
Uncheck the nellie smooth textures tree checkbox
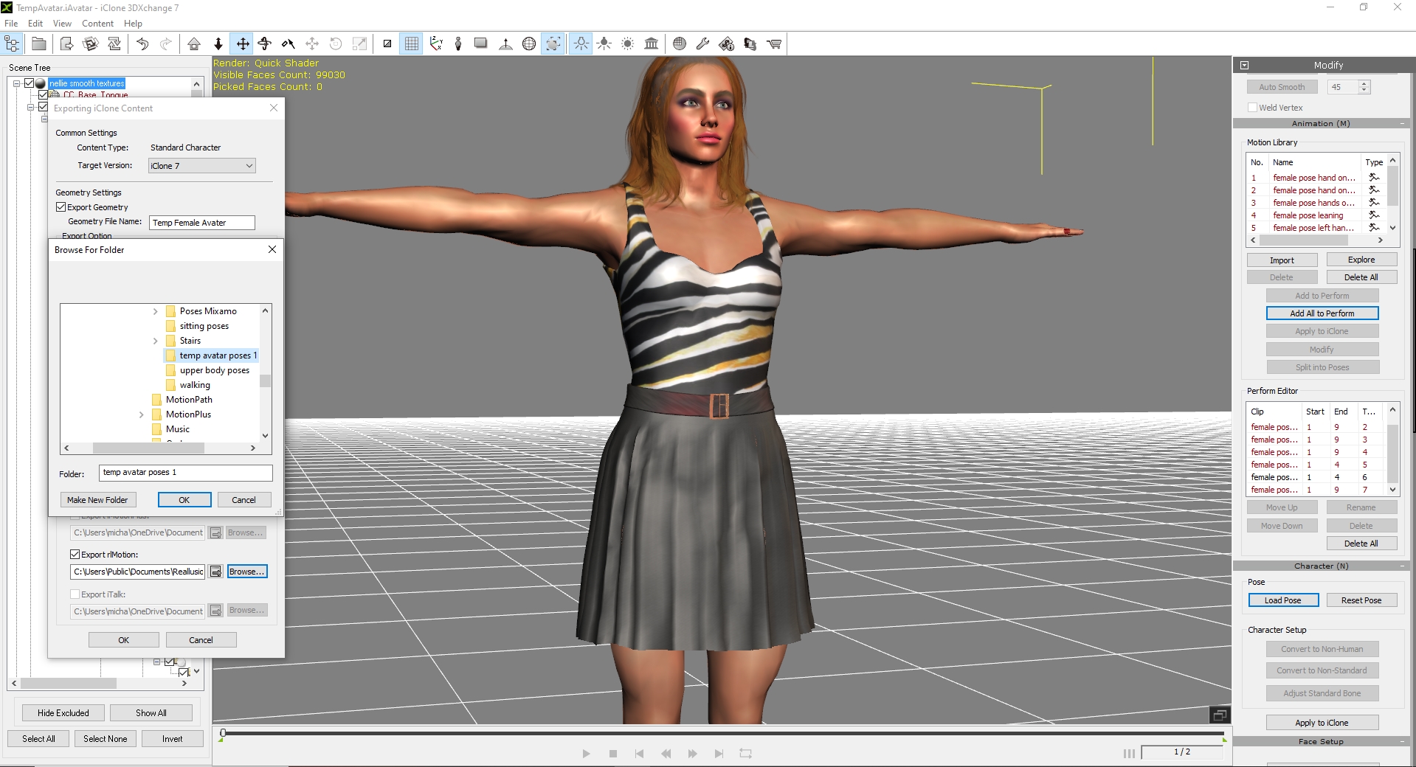[x=30, y=83]
